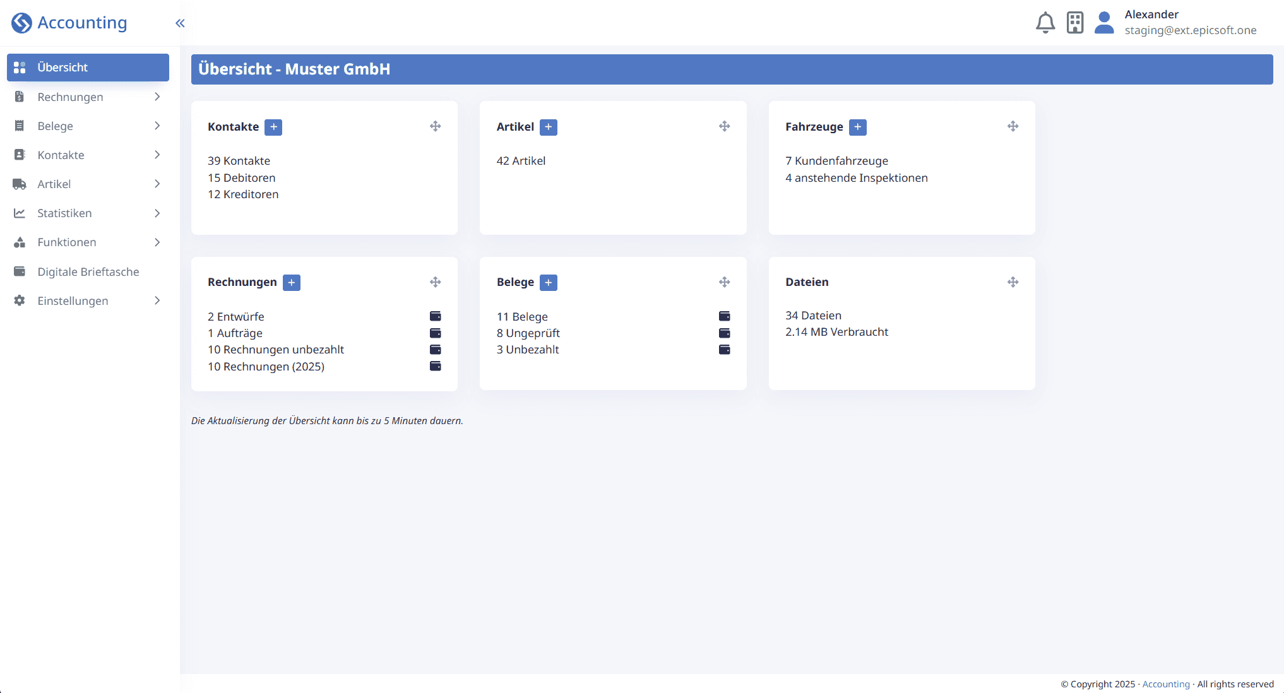Open wallet icon next to 1 Aufträge
The width and height of the screenshot is (1284, 693).
point(436,333)
